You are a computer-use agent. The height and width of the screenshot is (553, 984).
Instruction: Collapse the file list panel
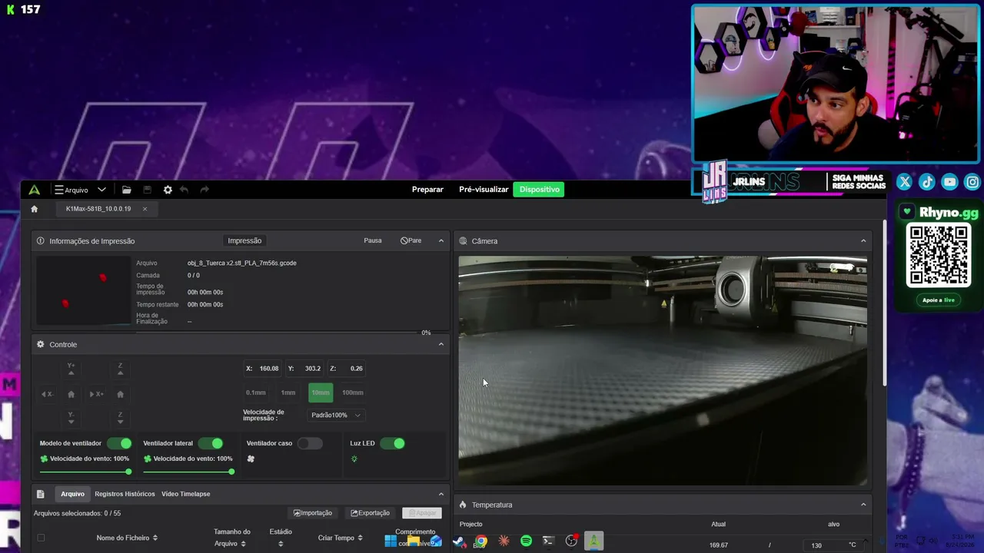[441, 494]
